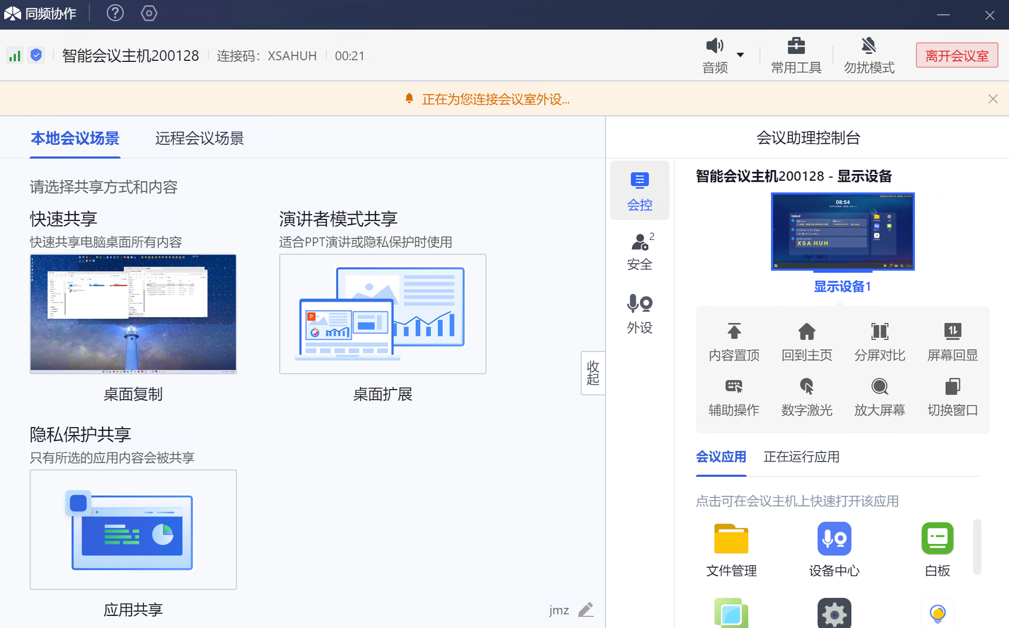1009x628 pixels.
Task: Switch to the 正在运行应用 tab
Action: click(801, 457)
